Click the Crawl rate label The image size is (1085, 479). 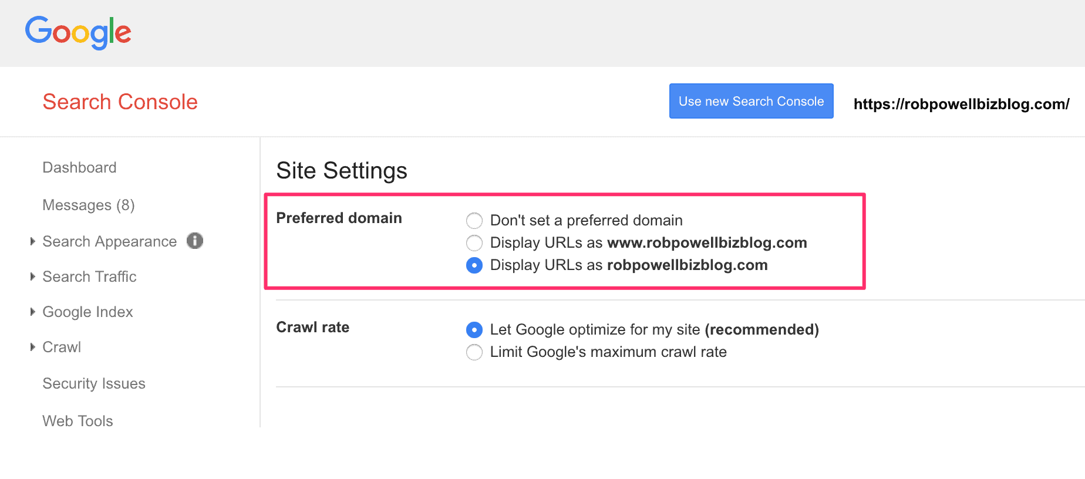313,327
